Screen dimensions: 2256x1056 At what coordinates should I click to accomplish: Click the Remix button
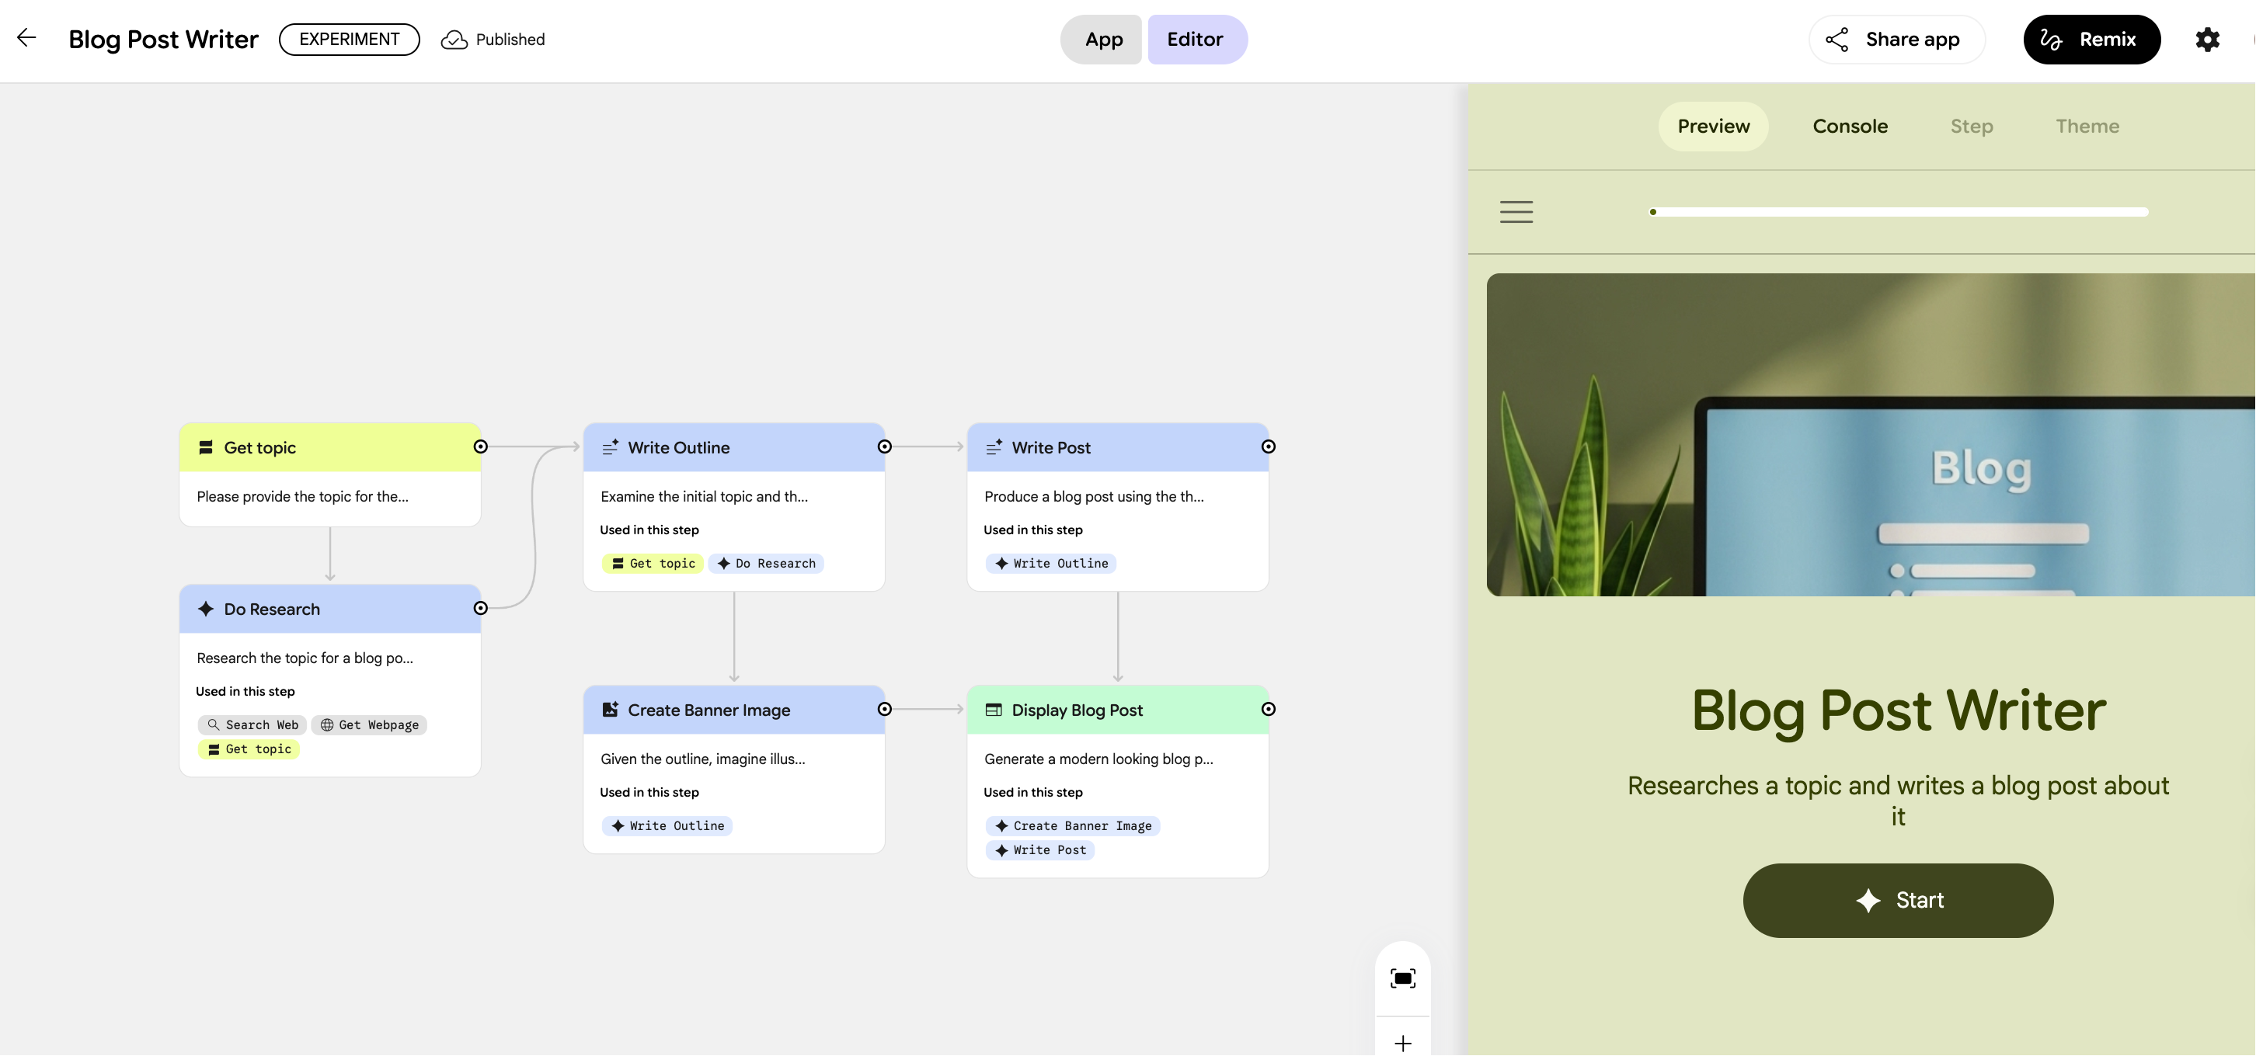coord(2091,40)
